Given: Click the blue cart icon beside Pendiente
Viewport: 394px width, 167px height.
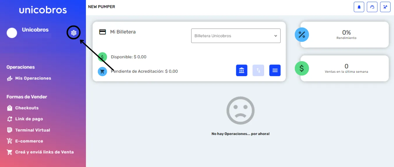Looking at the screenshot, I should pos(102,71).
